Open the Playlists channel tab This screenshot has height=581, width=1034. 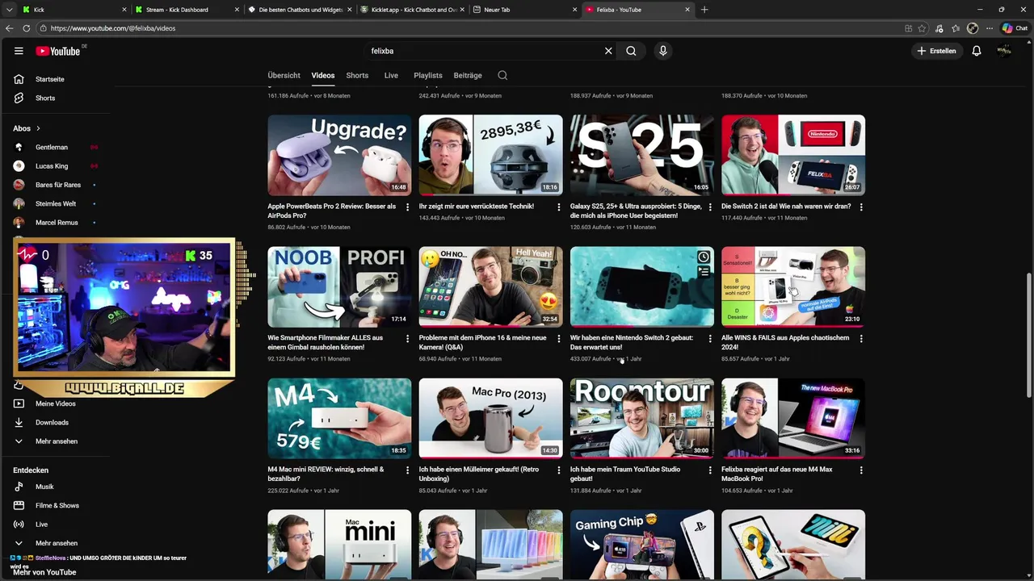pyautogui.click(x=428, y=75)
